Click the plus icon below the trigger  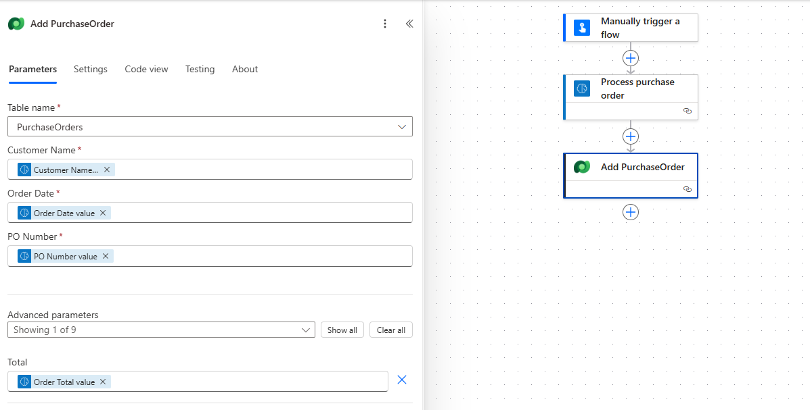(x=630, y=58)
